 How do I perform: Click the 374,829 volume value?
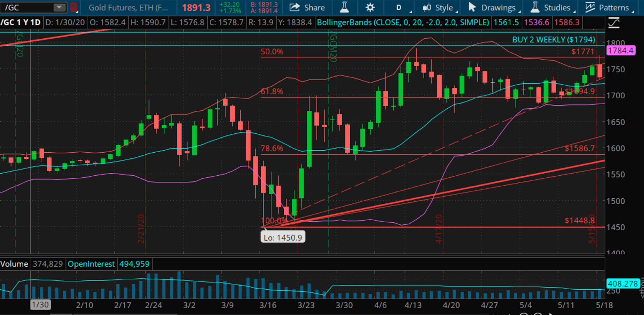click(47, 264)
